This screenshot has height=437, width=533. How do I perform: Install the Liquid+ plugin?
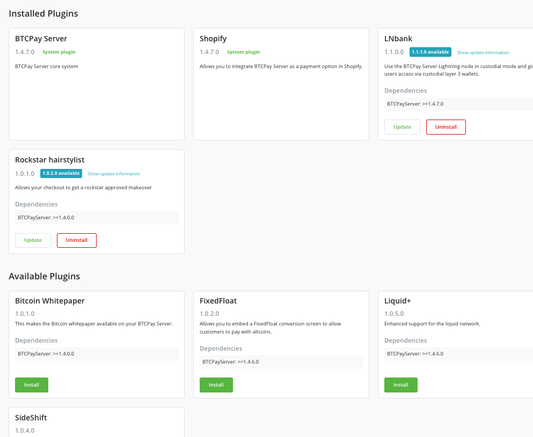click(x=401, y=384)
